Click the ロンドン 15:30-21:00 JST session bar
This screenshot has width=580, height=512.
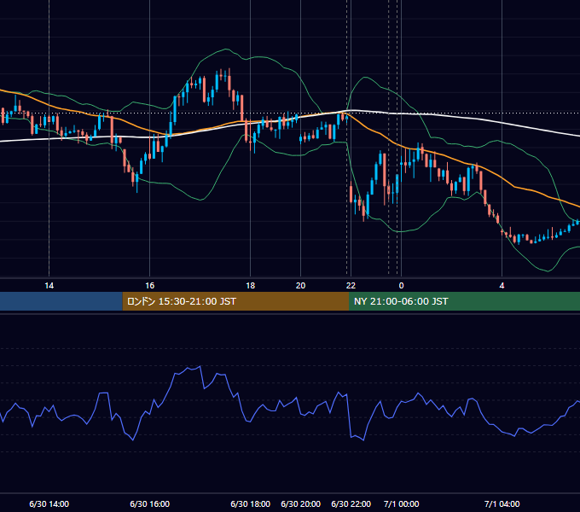[235, 301]
